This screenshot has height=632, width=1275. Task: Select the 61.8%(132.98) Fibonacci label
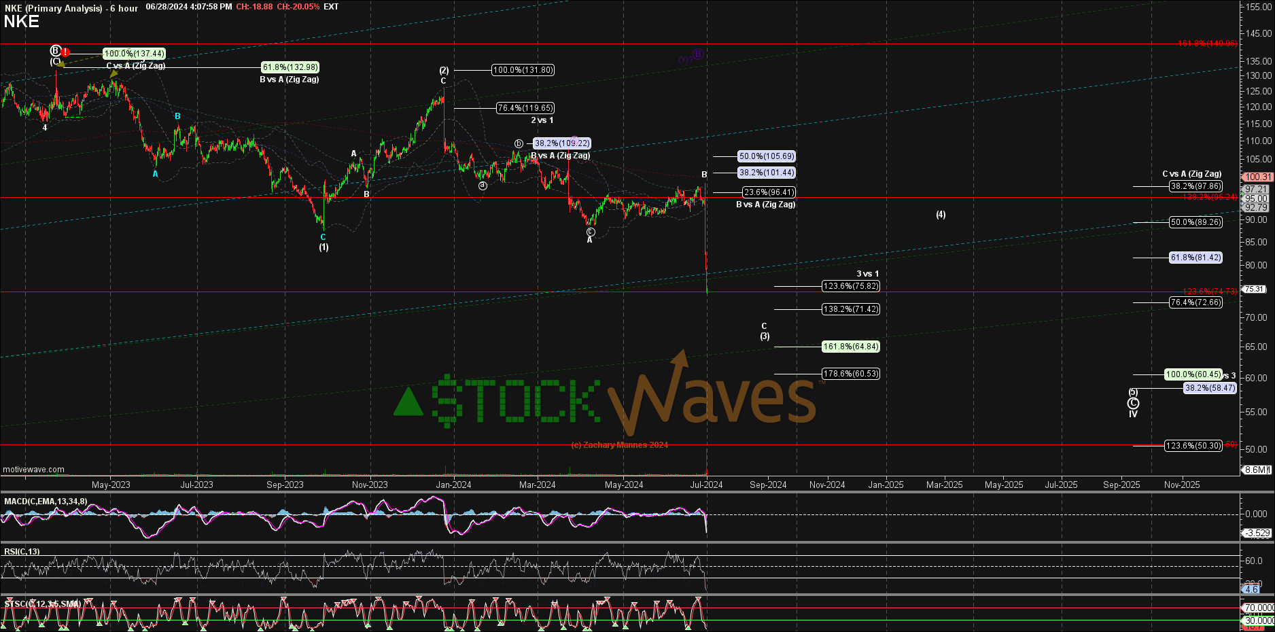click(x=290, y=67)
